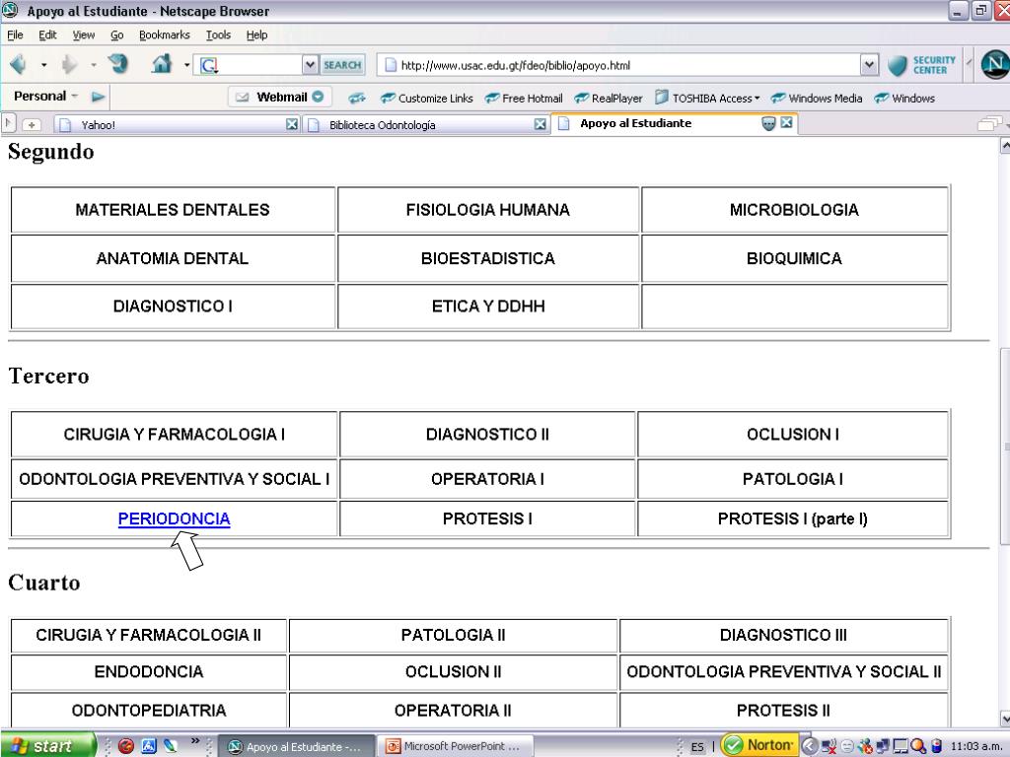1010x757 pixels.
Task: Click the blue quick launch icon
Action: tap(149, 746)
